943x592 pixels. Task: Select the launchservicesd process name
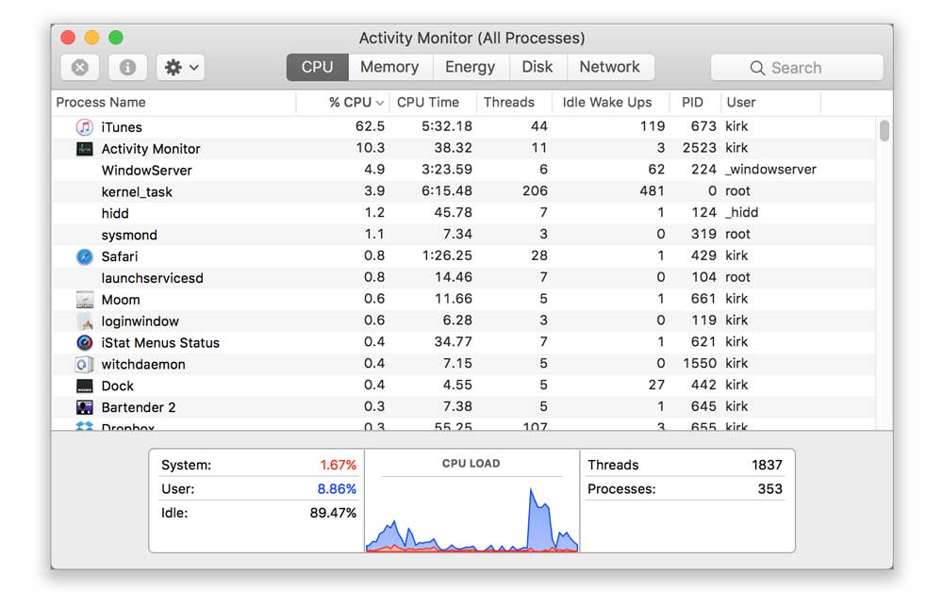coord(152,278)
